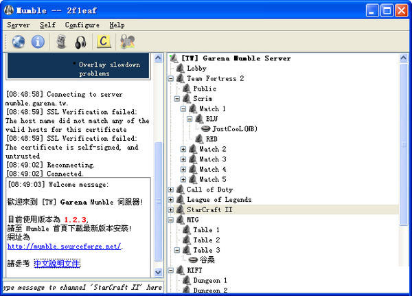Open the audio wizard toolbar icon

[x=128, y=42]
